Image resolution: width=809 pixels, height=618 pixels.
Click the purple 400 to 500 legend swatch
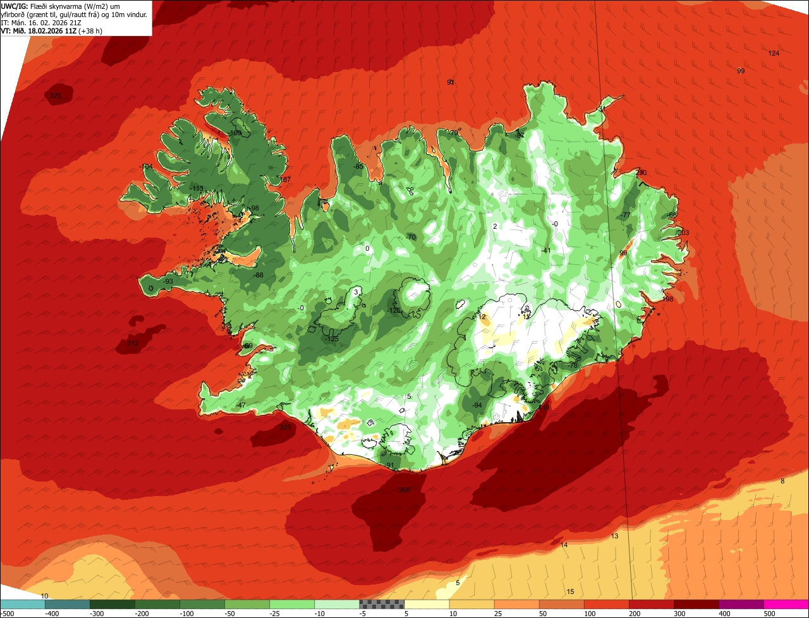[x=741, y=604]
